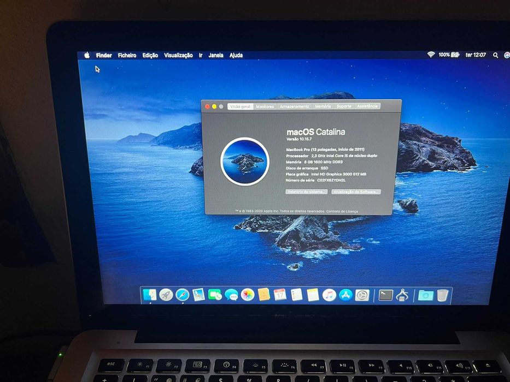The height and width of the screenshot is (382, 510).
Task: Open Spotlight search magnifier
Action: [495, 55]
